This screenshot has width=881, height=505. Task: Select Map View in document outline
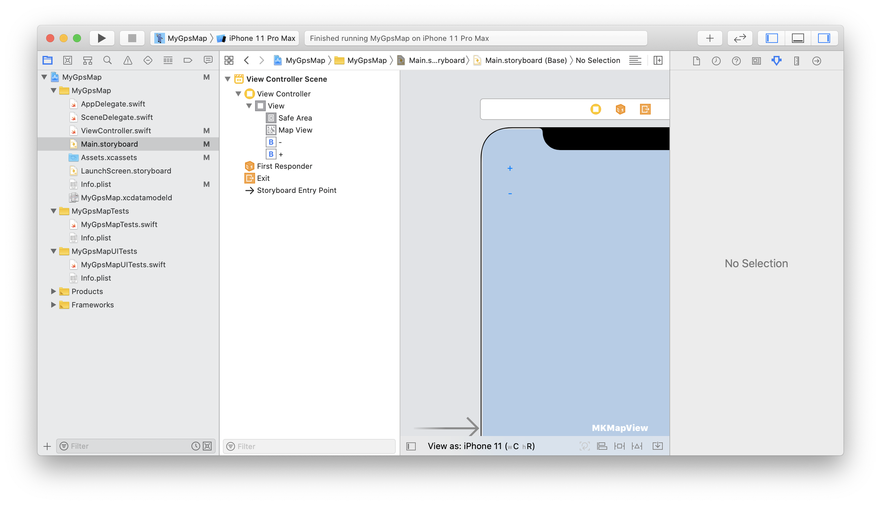(295, 130)
